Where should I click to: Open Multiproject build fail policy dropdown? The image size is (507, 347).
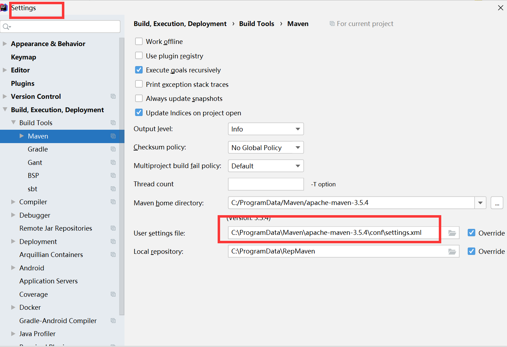tap(266, 166)
